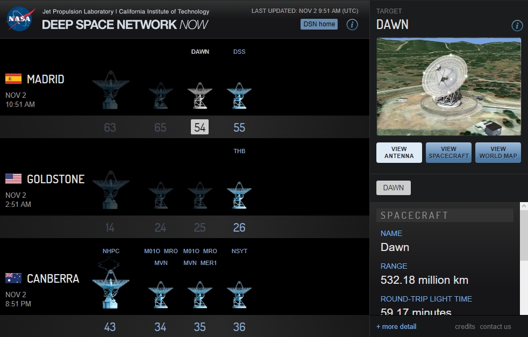Image resolution: width=528 pixels, height=337 pixels.
Task: Click antenna number 43 in the Canberra row
Action: (x=110, y=327)
